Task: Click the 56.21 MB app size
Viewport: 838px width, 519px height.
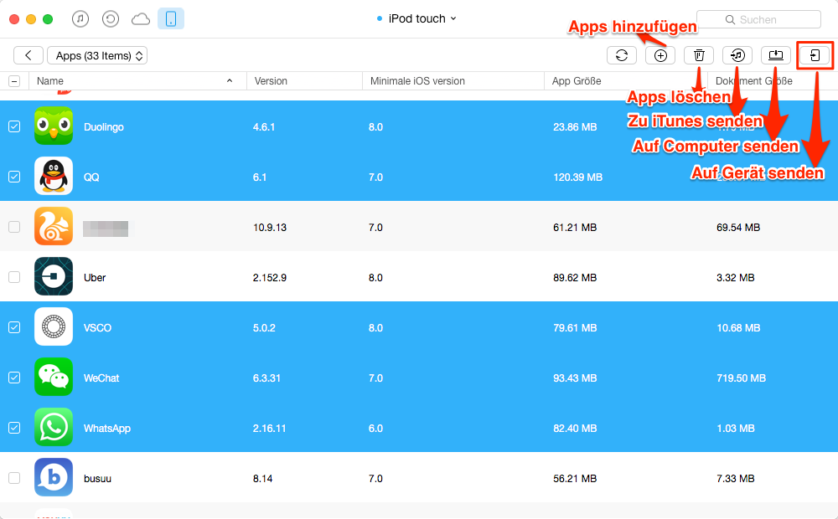Action: click(575, 479)
